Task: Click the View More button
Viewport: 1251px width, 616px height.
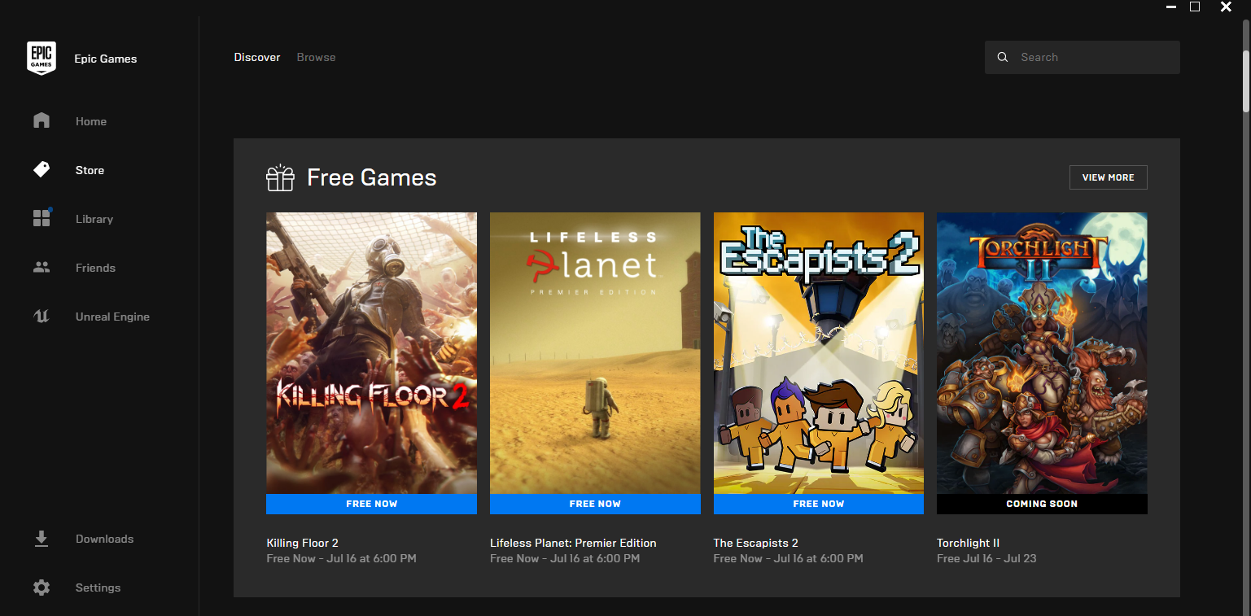Action: [1108, 177]
